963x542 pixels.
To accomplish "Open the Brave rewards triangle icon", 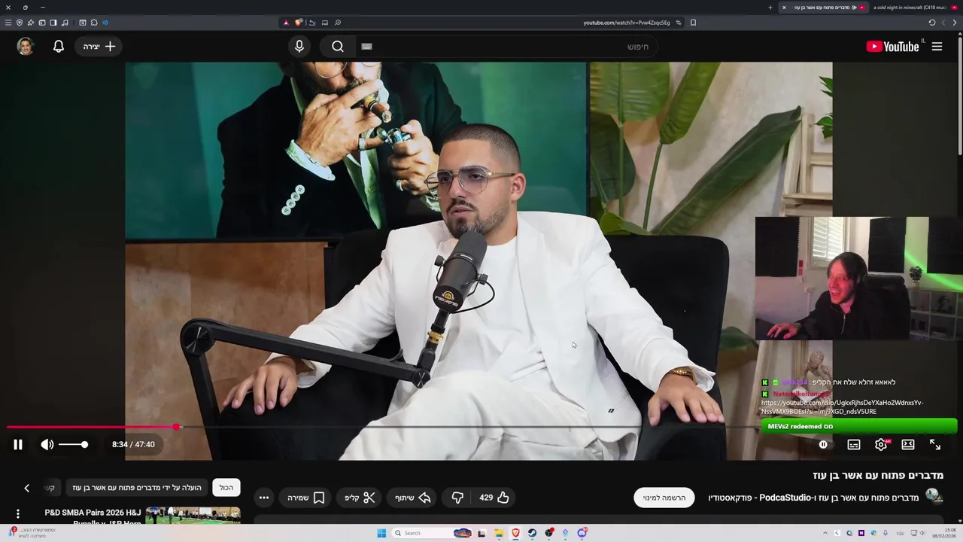I will point(286,23).
